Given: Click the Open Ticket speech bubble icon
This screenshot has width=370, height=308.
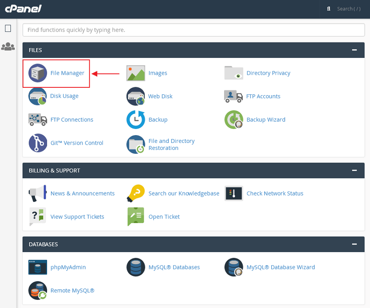Looking at the screenshot, I should pos(136,217).
